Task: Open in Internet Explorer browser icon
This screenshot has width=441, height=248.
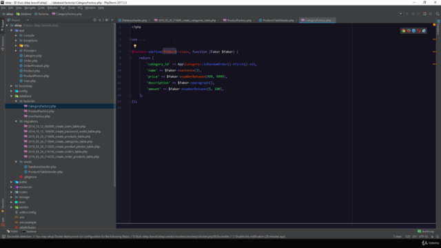Action: click(424, 30)
